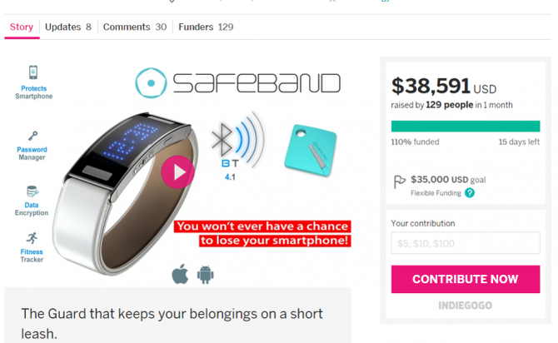Open the Comments tab
The image size is (558, 343).
coord(135,27)
